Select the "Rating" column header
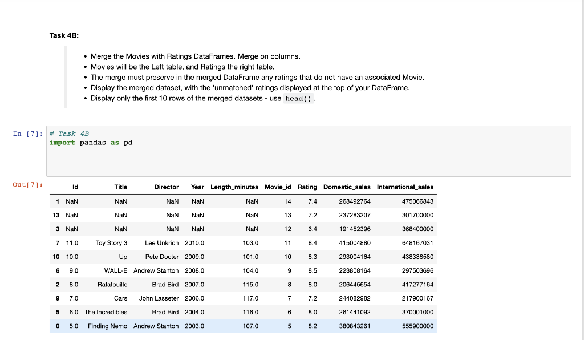 (307, 187)
